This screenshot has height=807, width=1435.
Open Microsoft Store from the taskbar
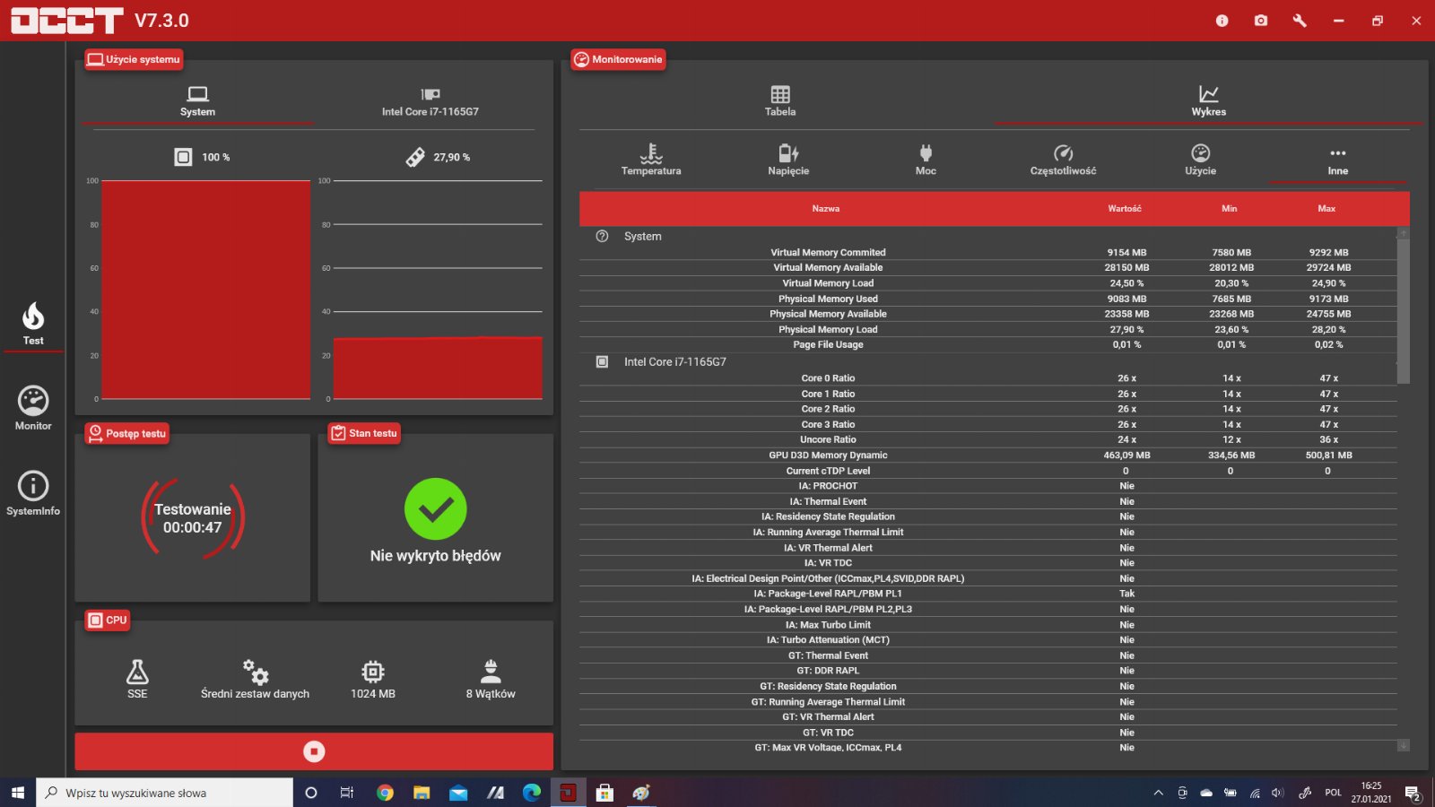coord(604,793)
